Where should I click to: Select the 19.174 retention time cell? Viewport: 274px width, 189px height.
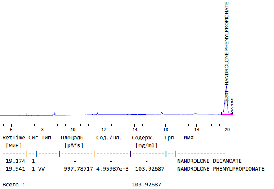(15, 161)
